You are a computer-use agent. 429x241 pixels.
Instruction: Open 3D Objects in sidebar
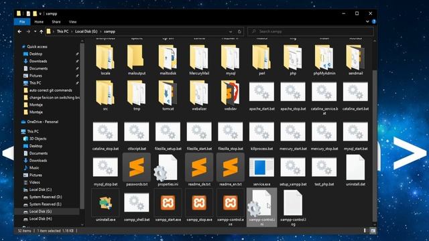coord(38,139)
